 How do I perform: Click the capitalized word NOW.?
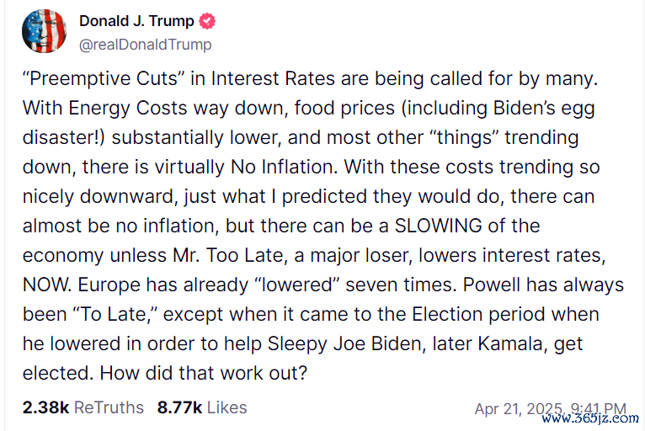[47, 285]
